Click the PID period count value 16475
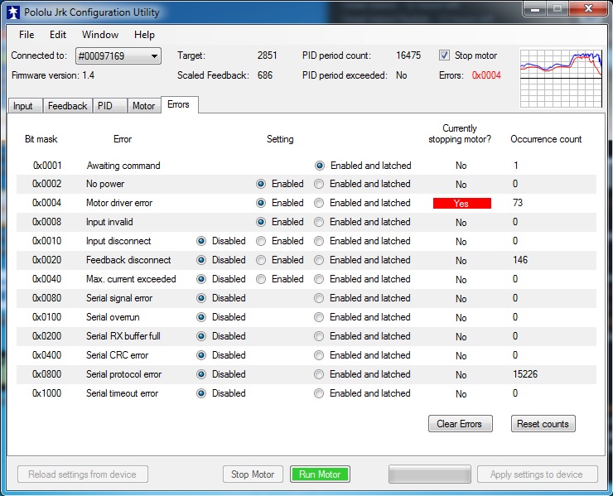613x496 pixels. coord(408,55)
